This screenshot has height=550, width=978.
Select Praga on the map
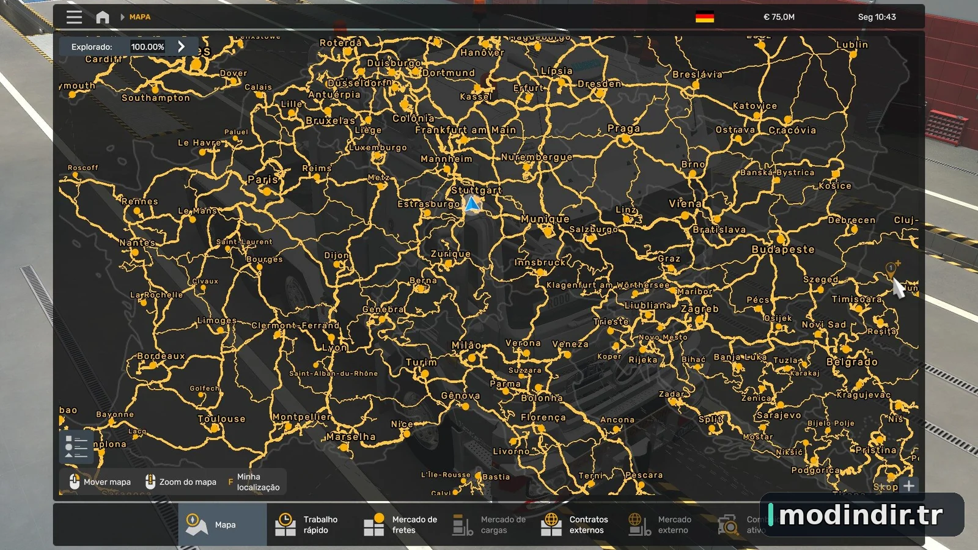tap(623, 128)
